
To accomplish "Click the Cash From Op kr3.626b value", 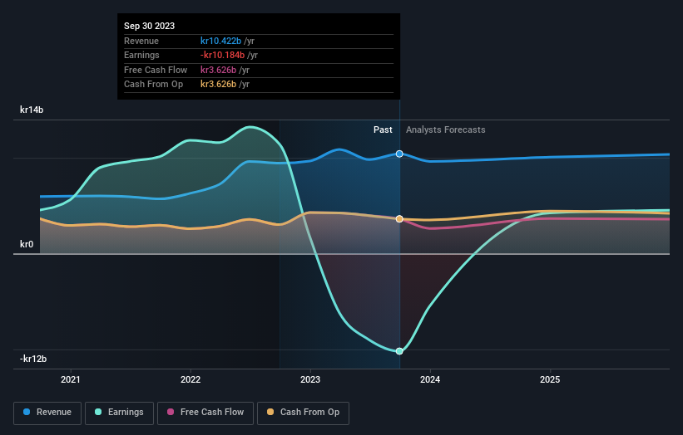I will (218, 85).
